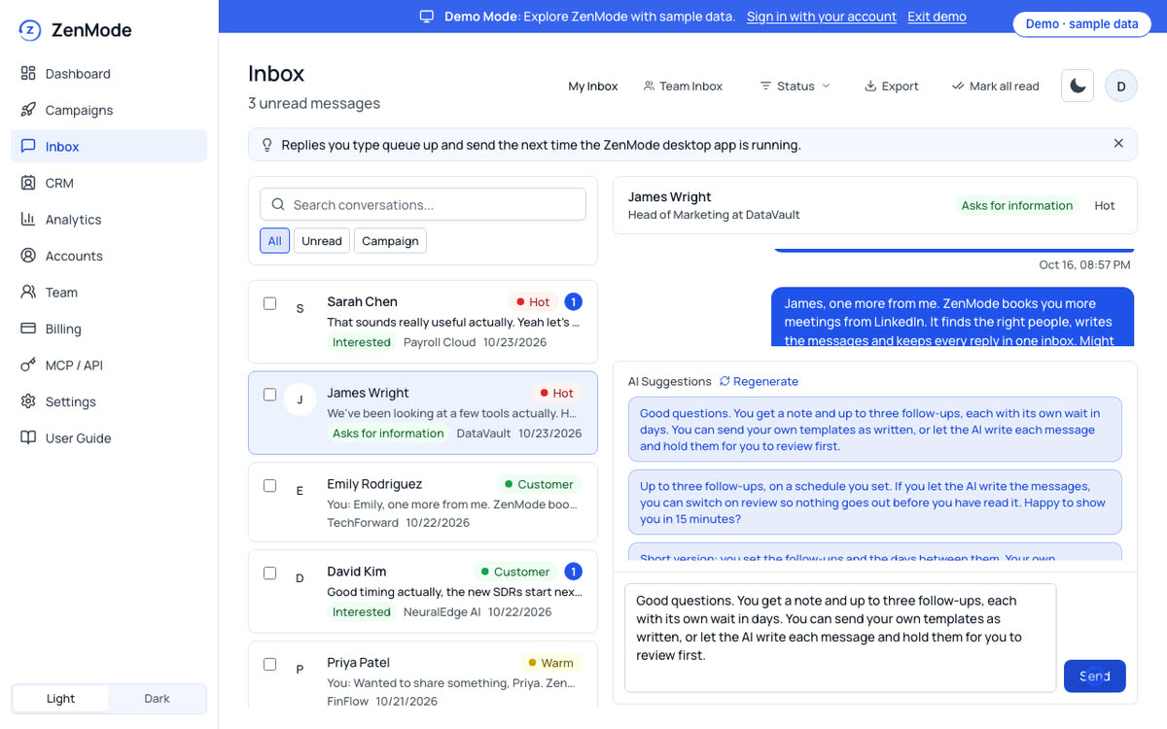Screen dimensions: 1167x729
Task: Open Billing in the sidebar
Action: pos(109,329)
